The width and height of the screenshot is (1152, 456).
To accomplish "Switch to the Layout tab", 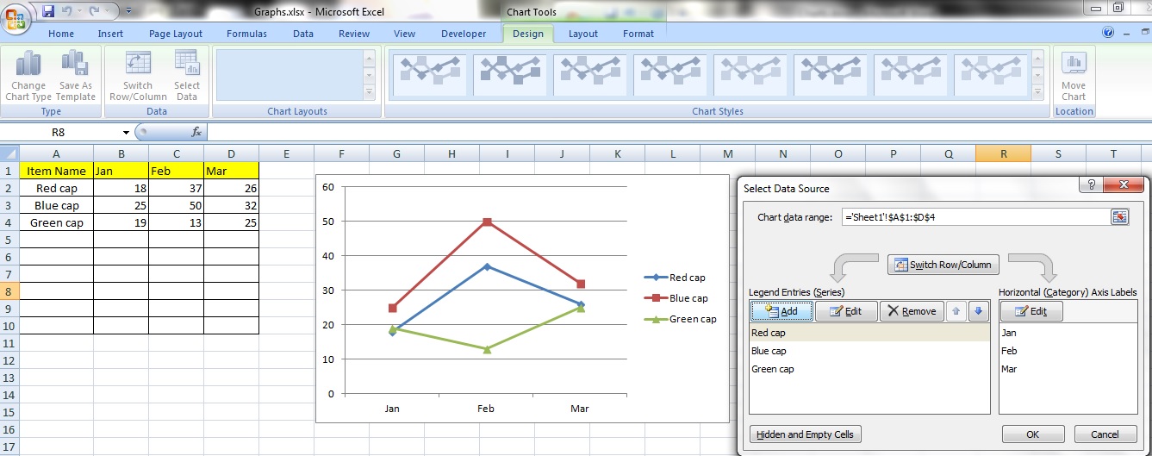I will pyautogui.click(x=582, y=34).
